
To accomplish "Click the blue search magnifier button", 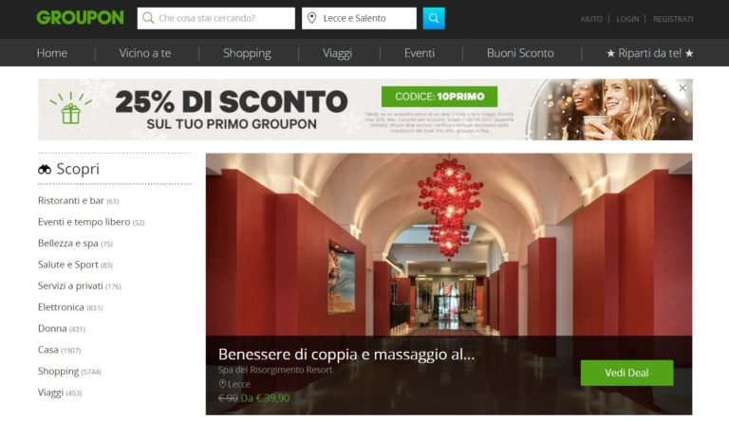I will (x=433, y=18).
